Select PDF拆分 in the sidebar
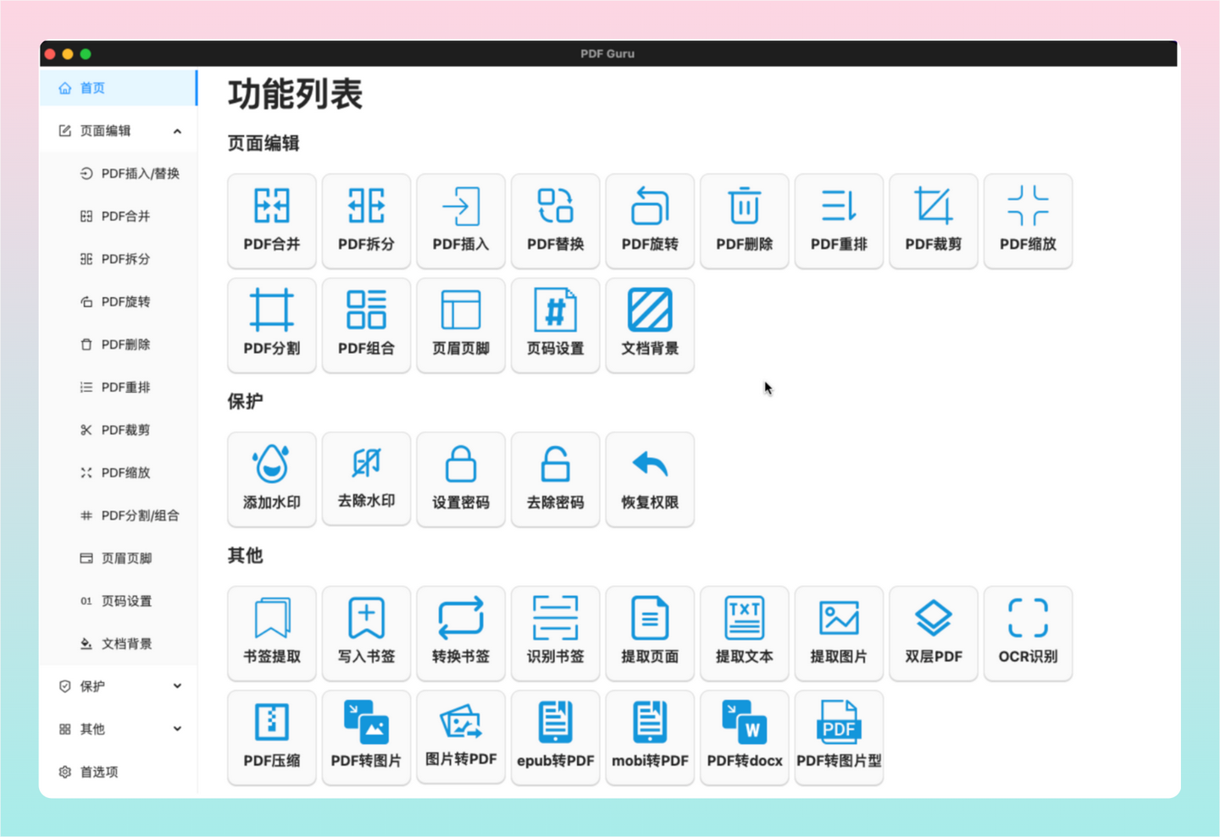The image size is (1220, 837). point(119,259)
